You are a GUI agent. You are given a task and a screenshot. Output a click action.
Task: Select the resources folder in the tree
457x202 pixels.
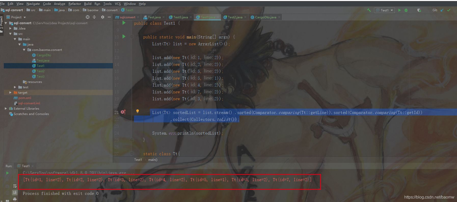[x=35, y=82]
